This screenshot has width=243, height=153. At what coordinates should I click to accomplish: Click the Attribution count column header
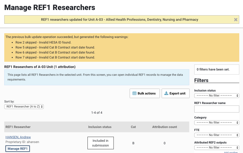[x=164, y=127]
